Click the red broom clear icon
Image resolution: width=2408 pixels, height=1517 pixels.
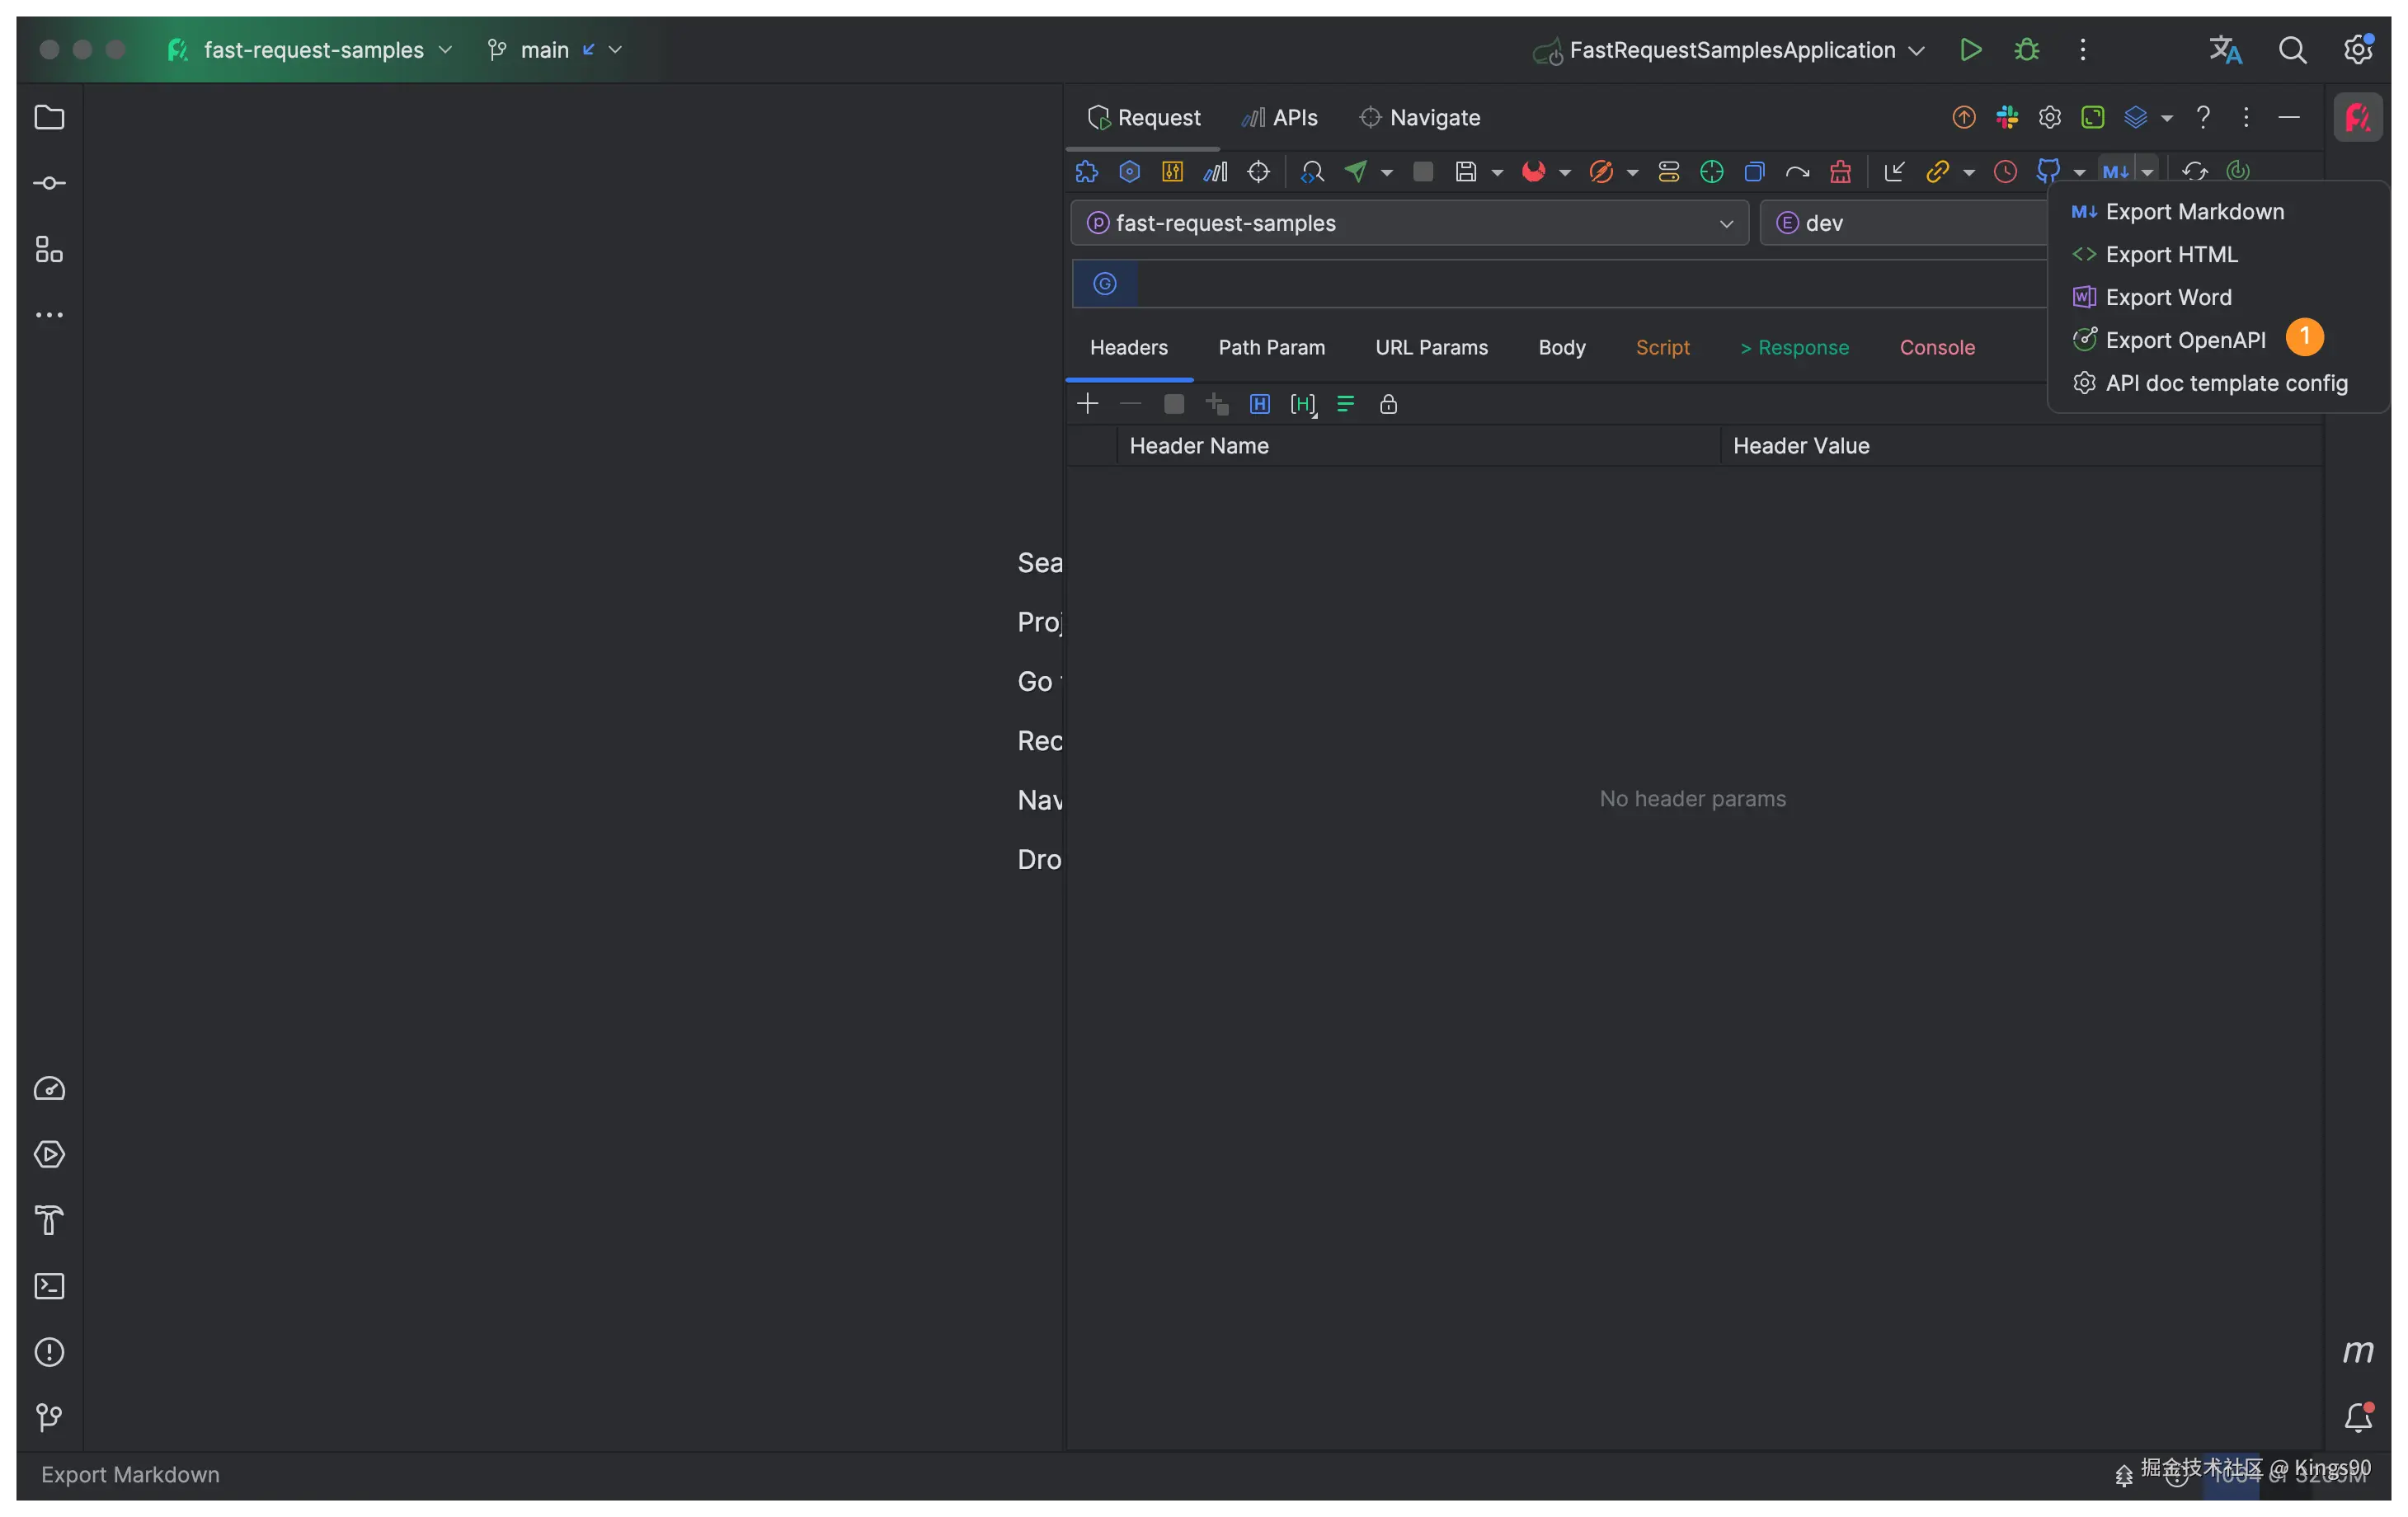1840,172
